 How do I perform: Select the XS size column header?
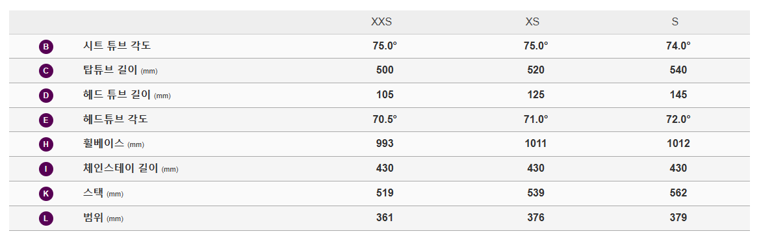click(532, 22)
